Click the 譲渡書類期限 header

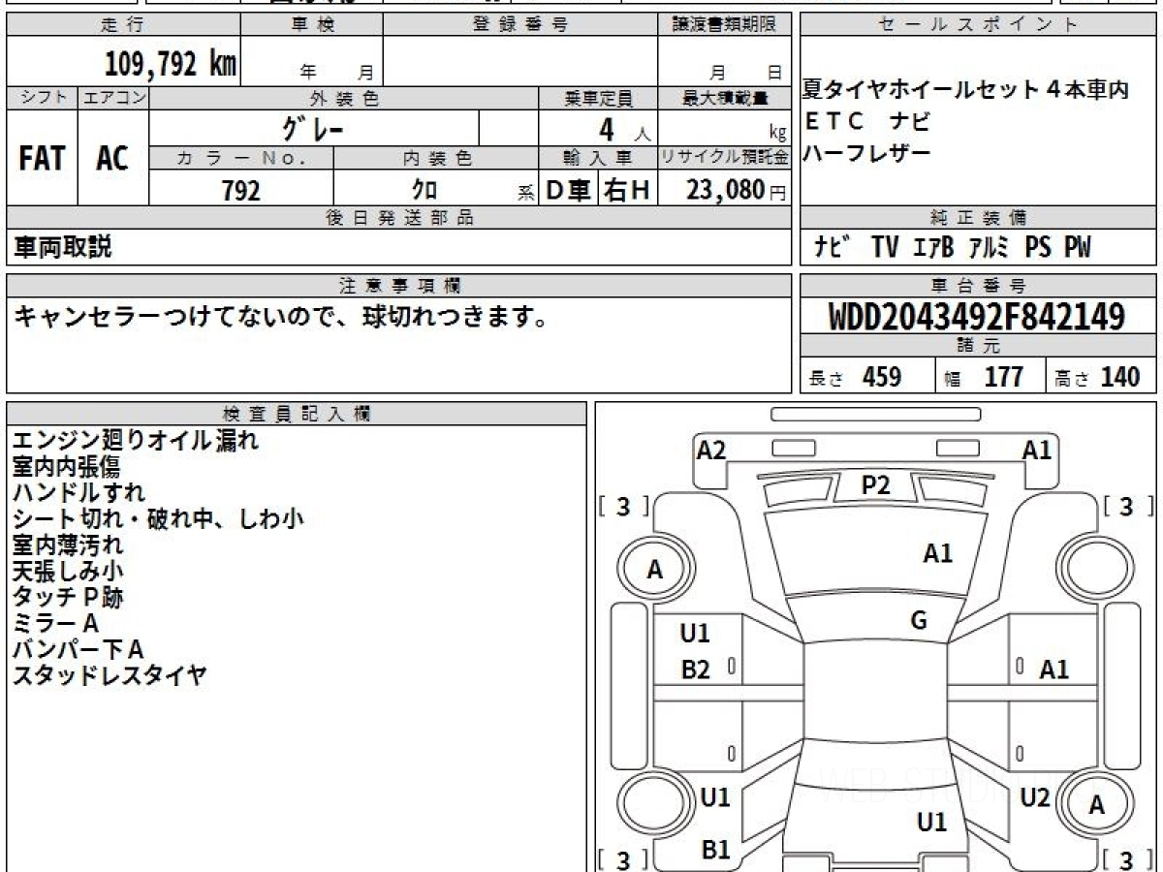725,26
